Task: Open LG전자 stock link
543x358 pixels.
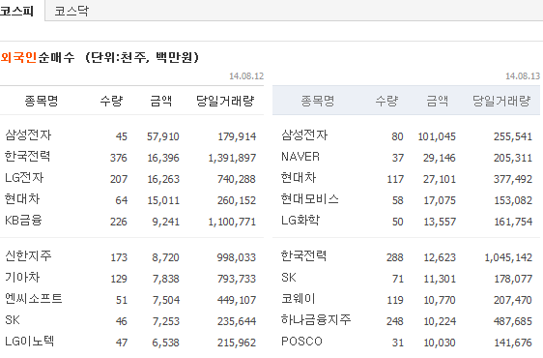Action: pos(24,178)
